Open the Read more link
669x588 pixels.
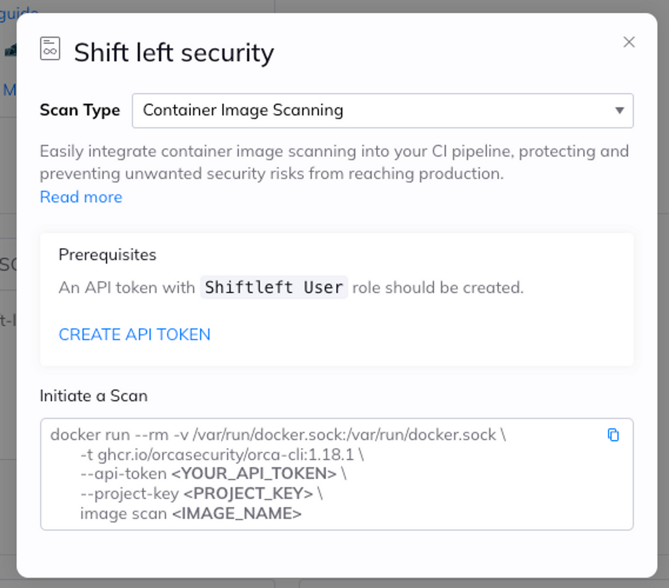point(81,197)
